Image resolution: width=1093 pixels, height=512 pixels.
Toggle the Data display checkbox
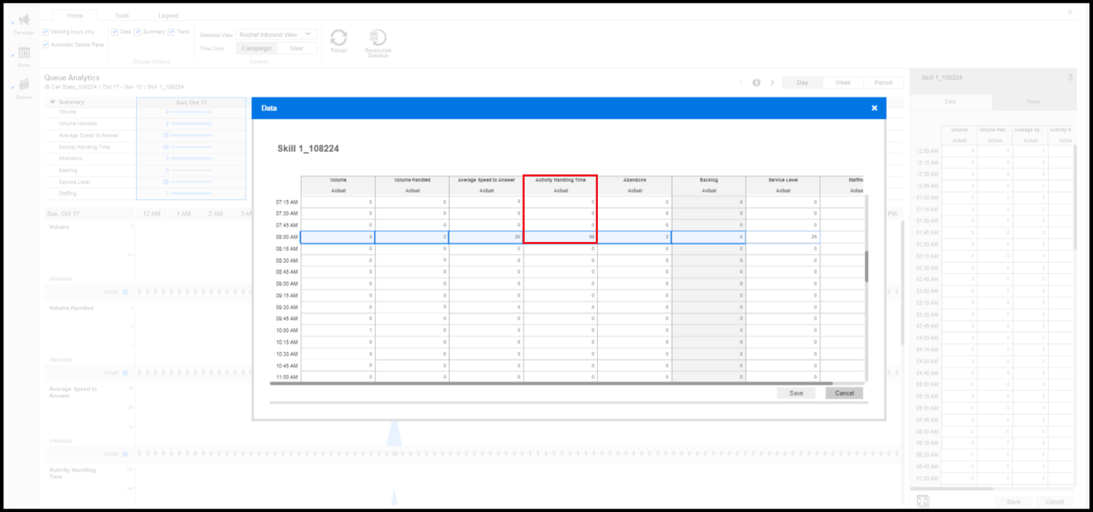tap(115, 32)
